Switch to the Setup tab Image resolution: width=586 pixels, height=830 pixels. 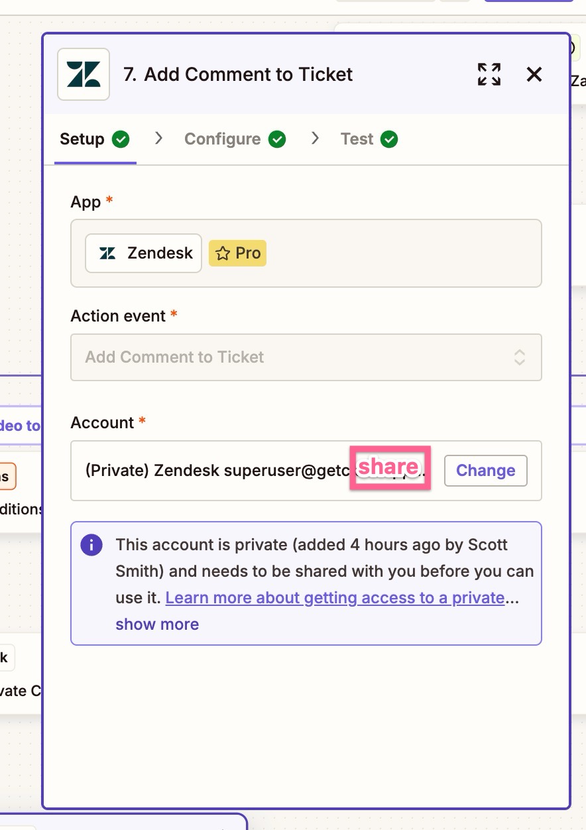95,139
